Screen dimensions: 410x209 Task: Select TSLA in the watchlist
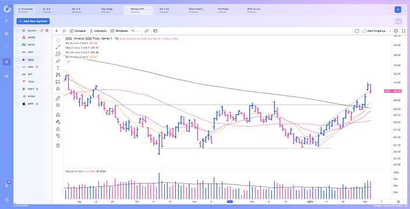[31, 81]
